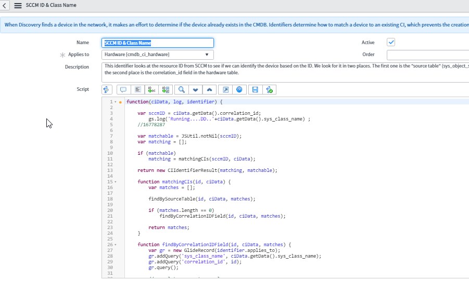The image size is (469, 281).
Task: Click the orange breakpoint dot on line 1
Action: (120, 102)
